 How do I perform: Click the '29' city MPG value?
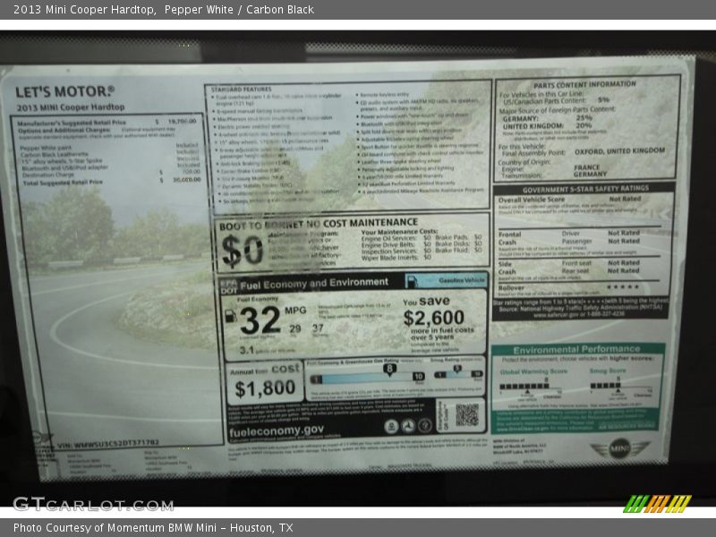pyautogui.click(x=295, y=328)
